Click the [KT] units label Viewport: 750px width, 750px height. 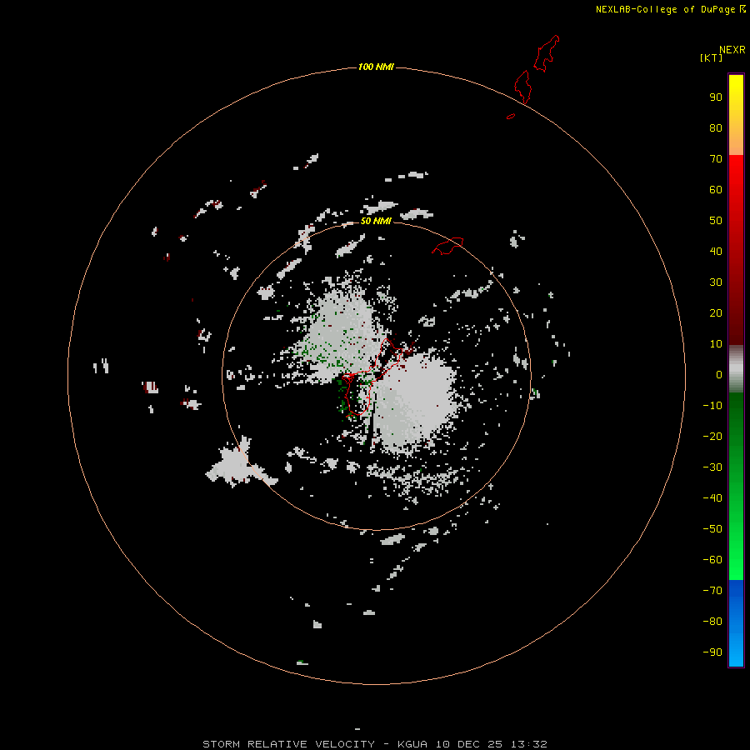pos(711,57)
